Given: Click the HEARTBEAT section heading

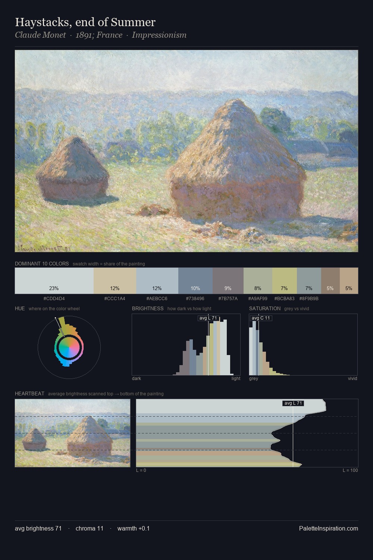Looking at the screenshot, I should 29,393.
